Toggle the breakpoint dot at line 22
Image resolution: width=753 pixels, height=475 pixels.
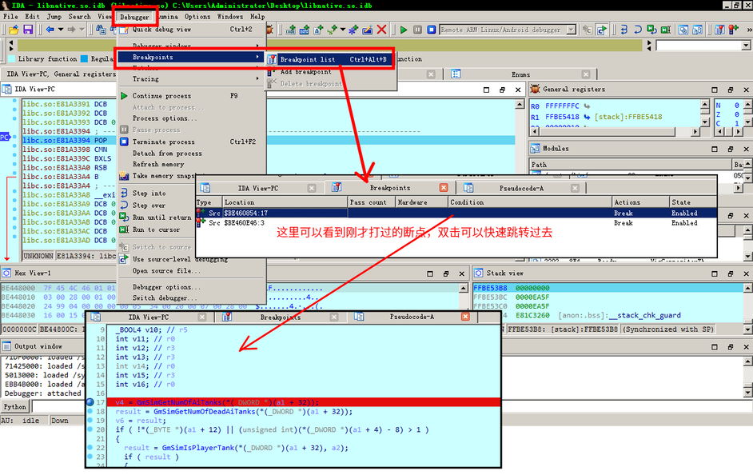coord(90,447)
